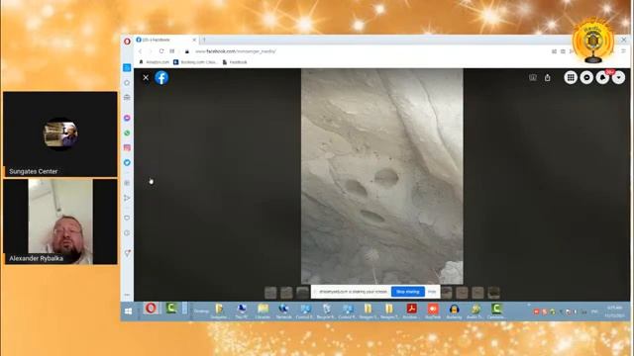Open Messenger in the Opera sidebar
Screen dimensions: 634x356
(x=127, y=118)
